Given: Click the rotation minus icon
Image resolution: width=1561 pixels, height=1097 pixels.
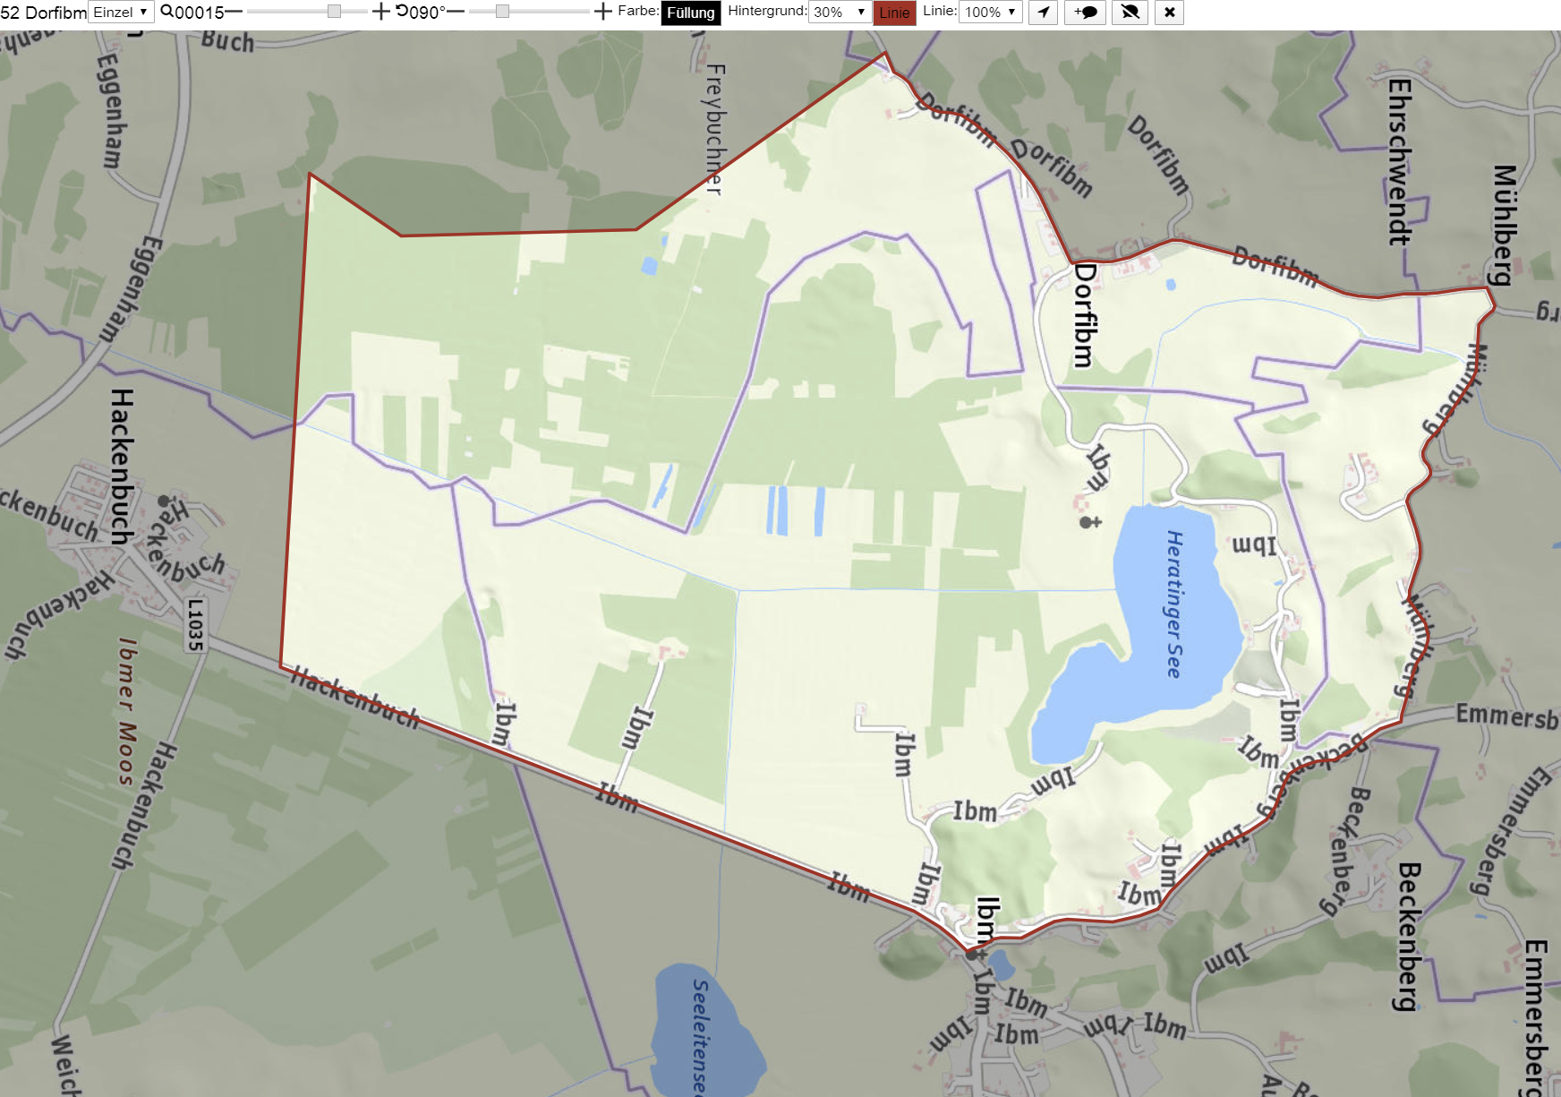Looking at the screenshot, I should 456,12.
